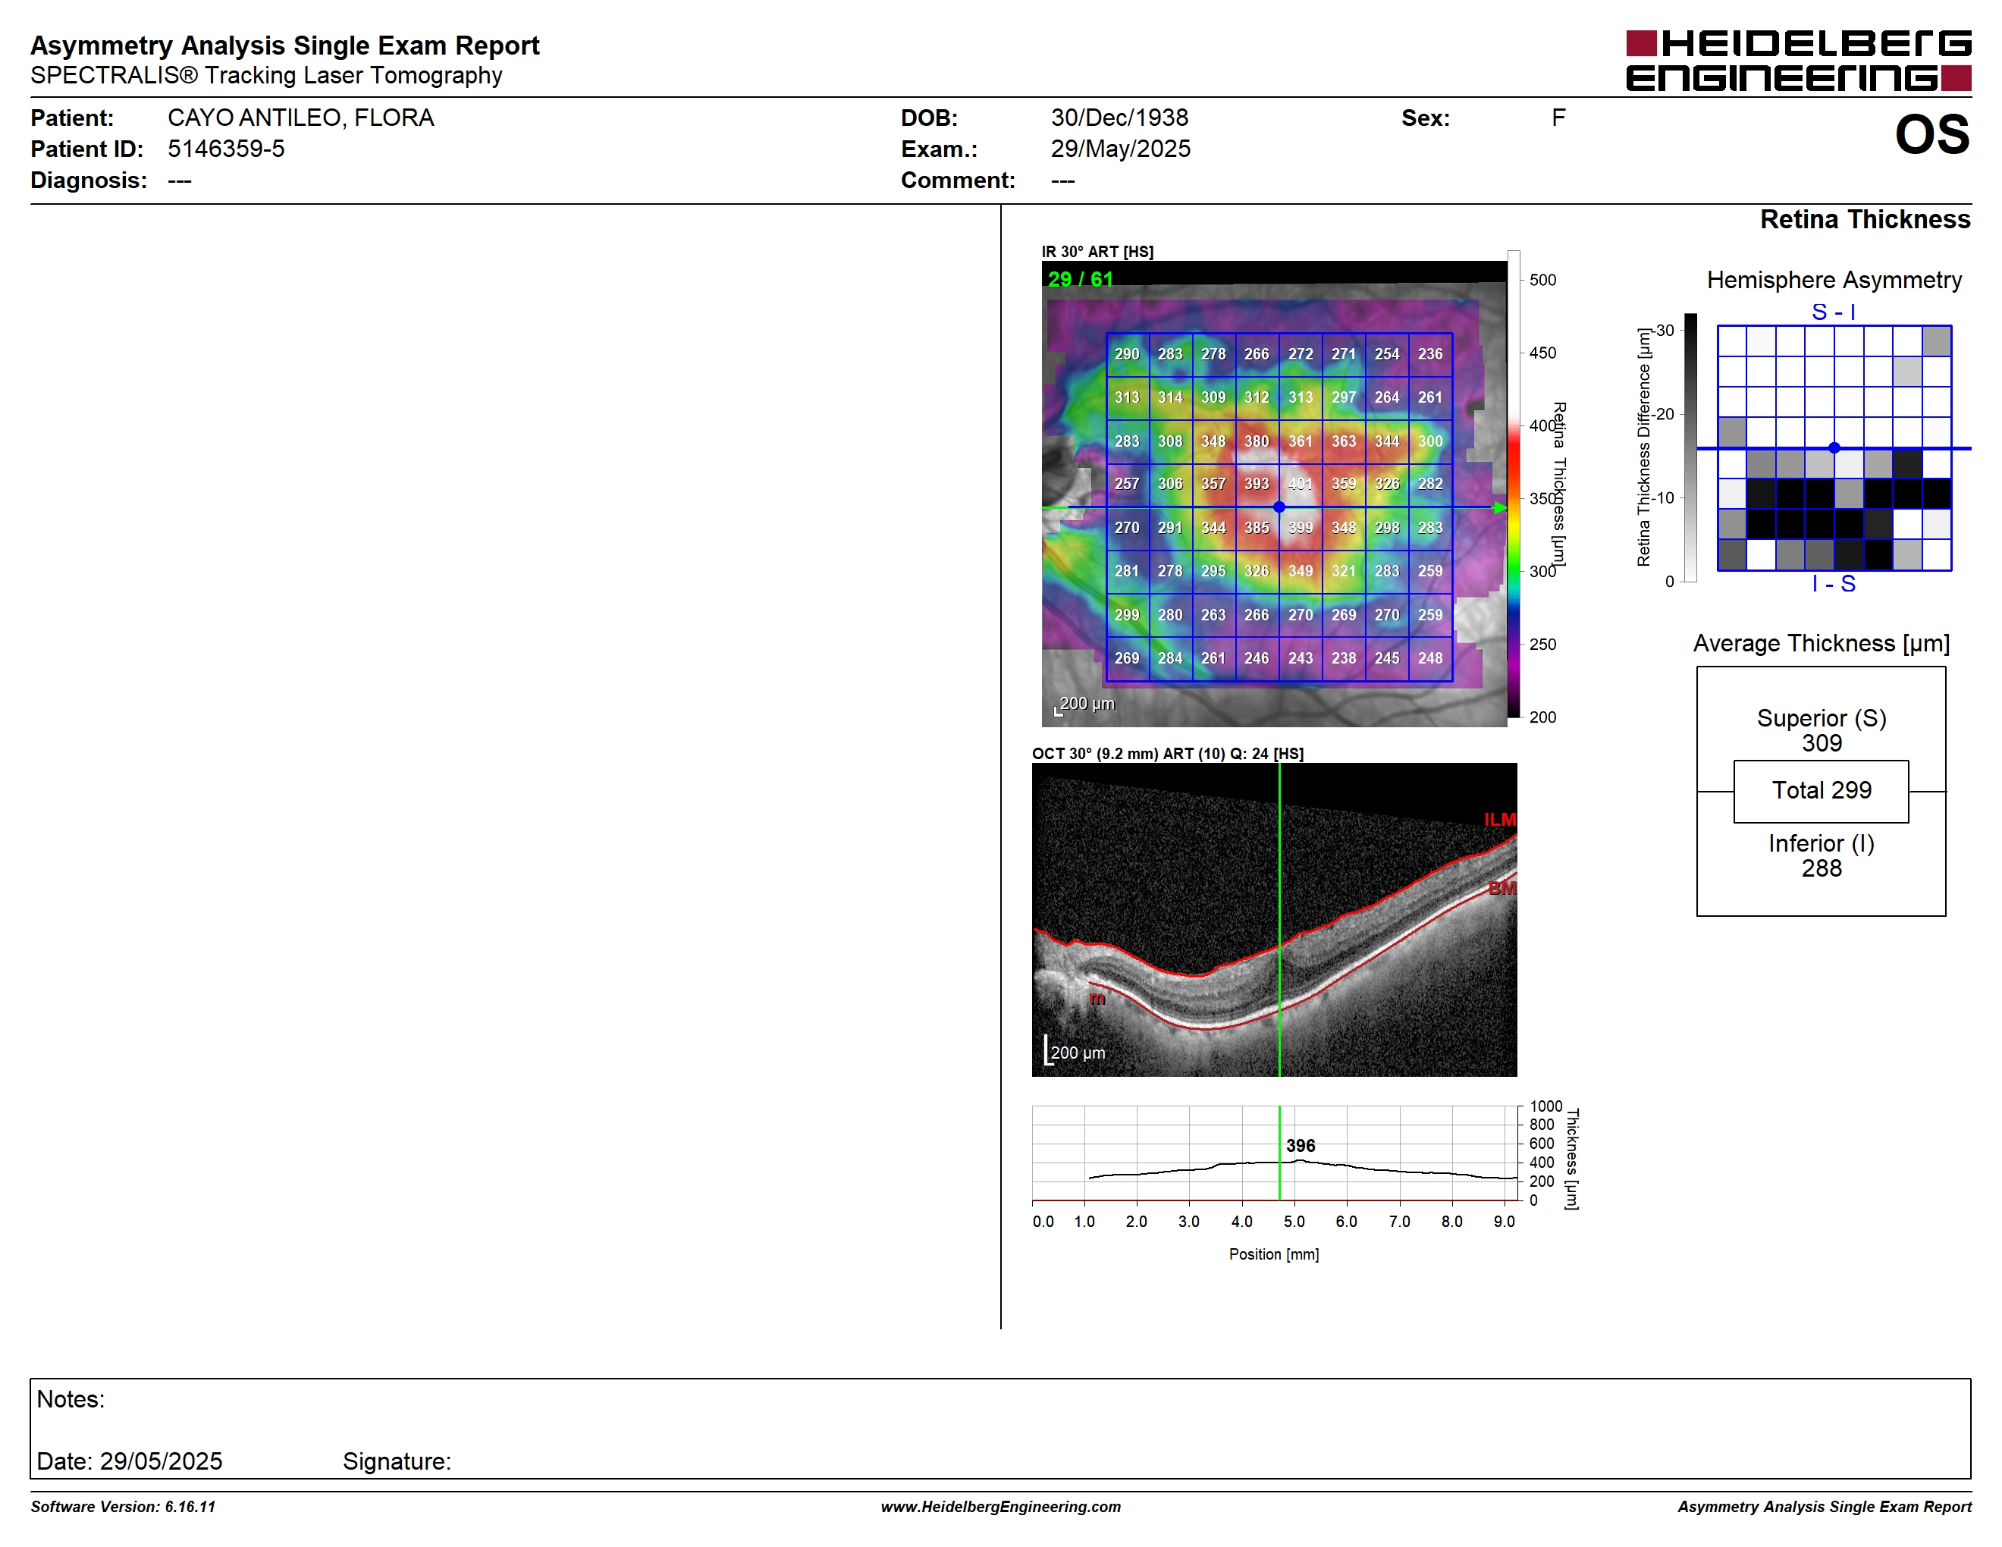Click the Hemisphere Asymmetry heading
Viewport: 2002px width, 1547px height.
point(1834,280)
